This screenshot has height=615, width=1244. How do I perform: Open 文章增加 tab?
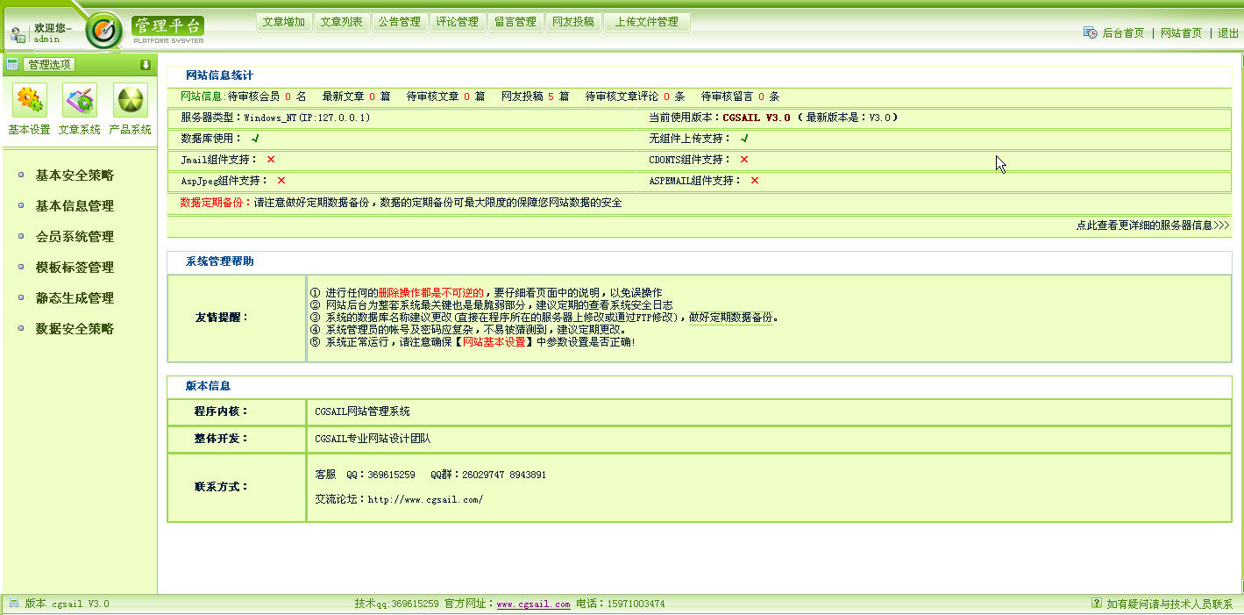[283, 22]
